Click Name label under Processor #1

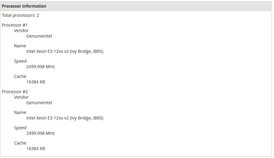[20, 46]
